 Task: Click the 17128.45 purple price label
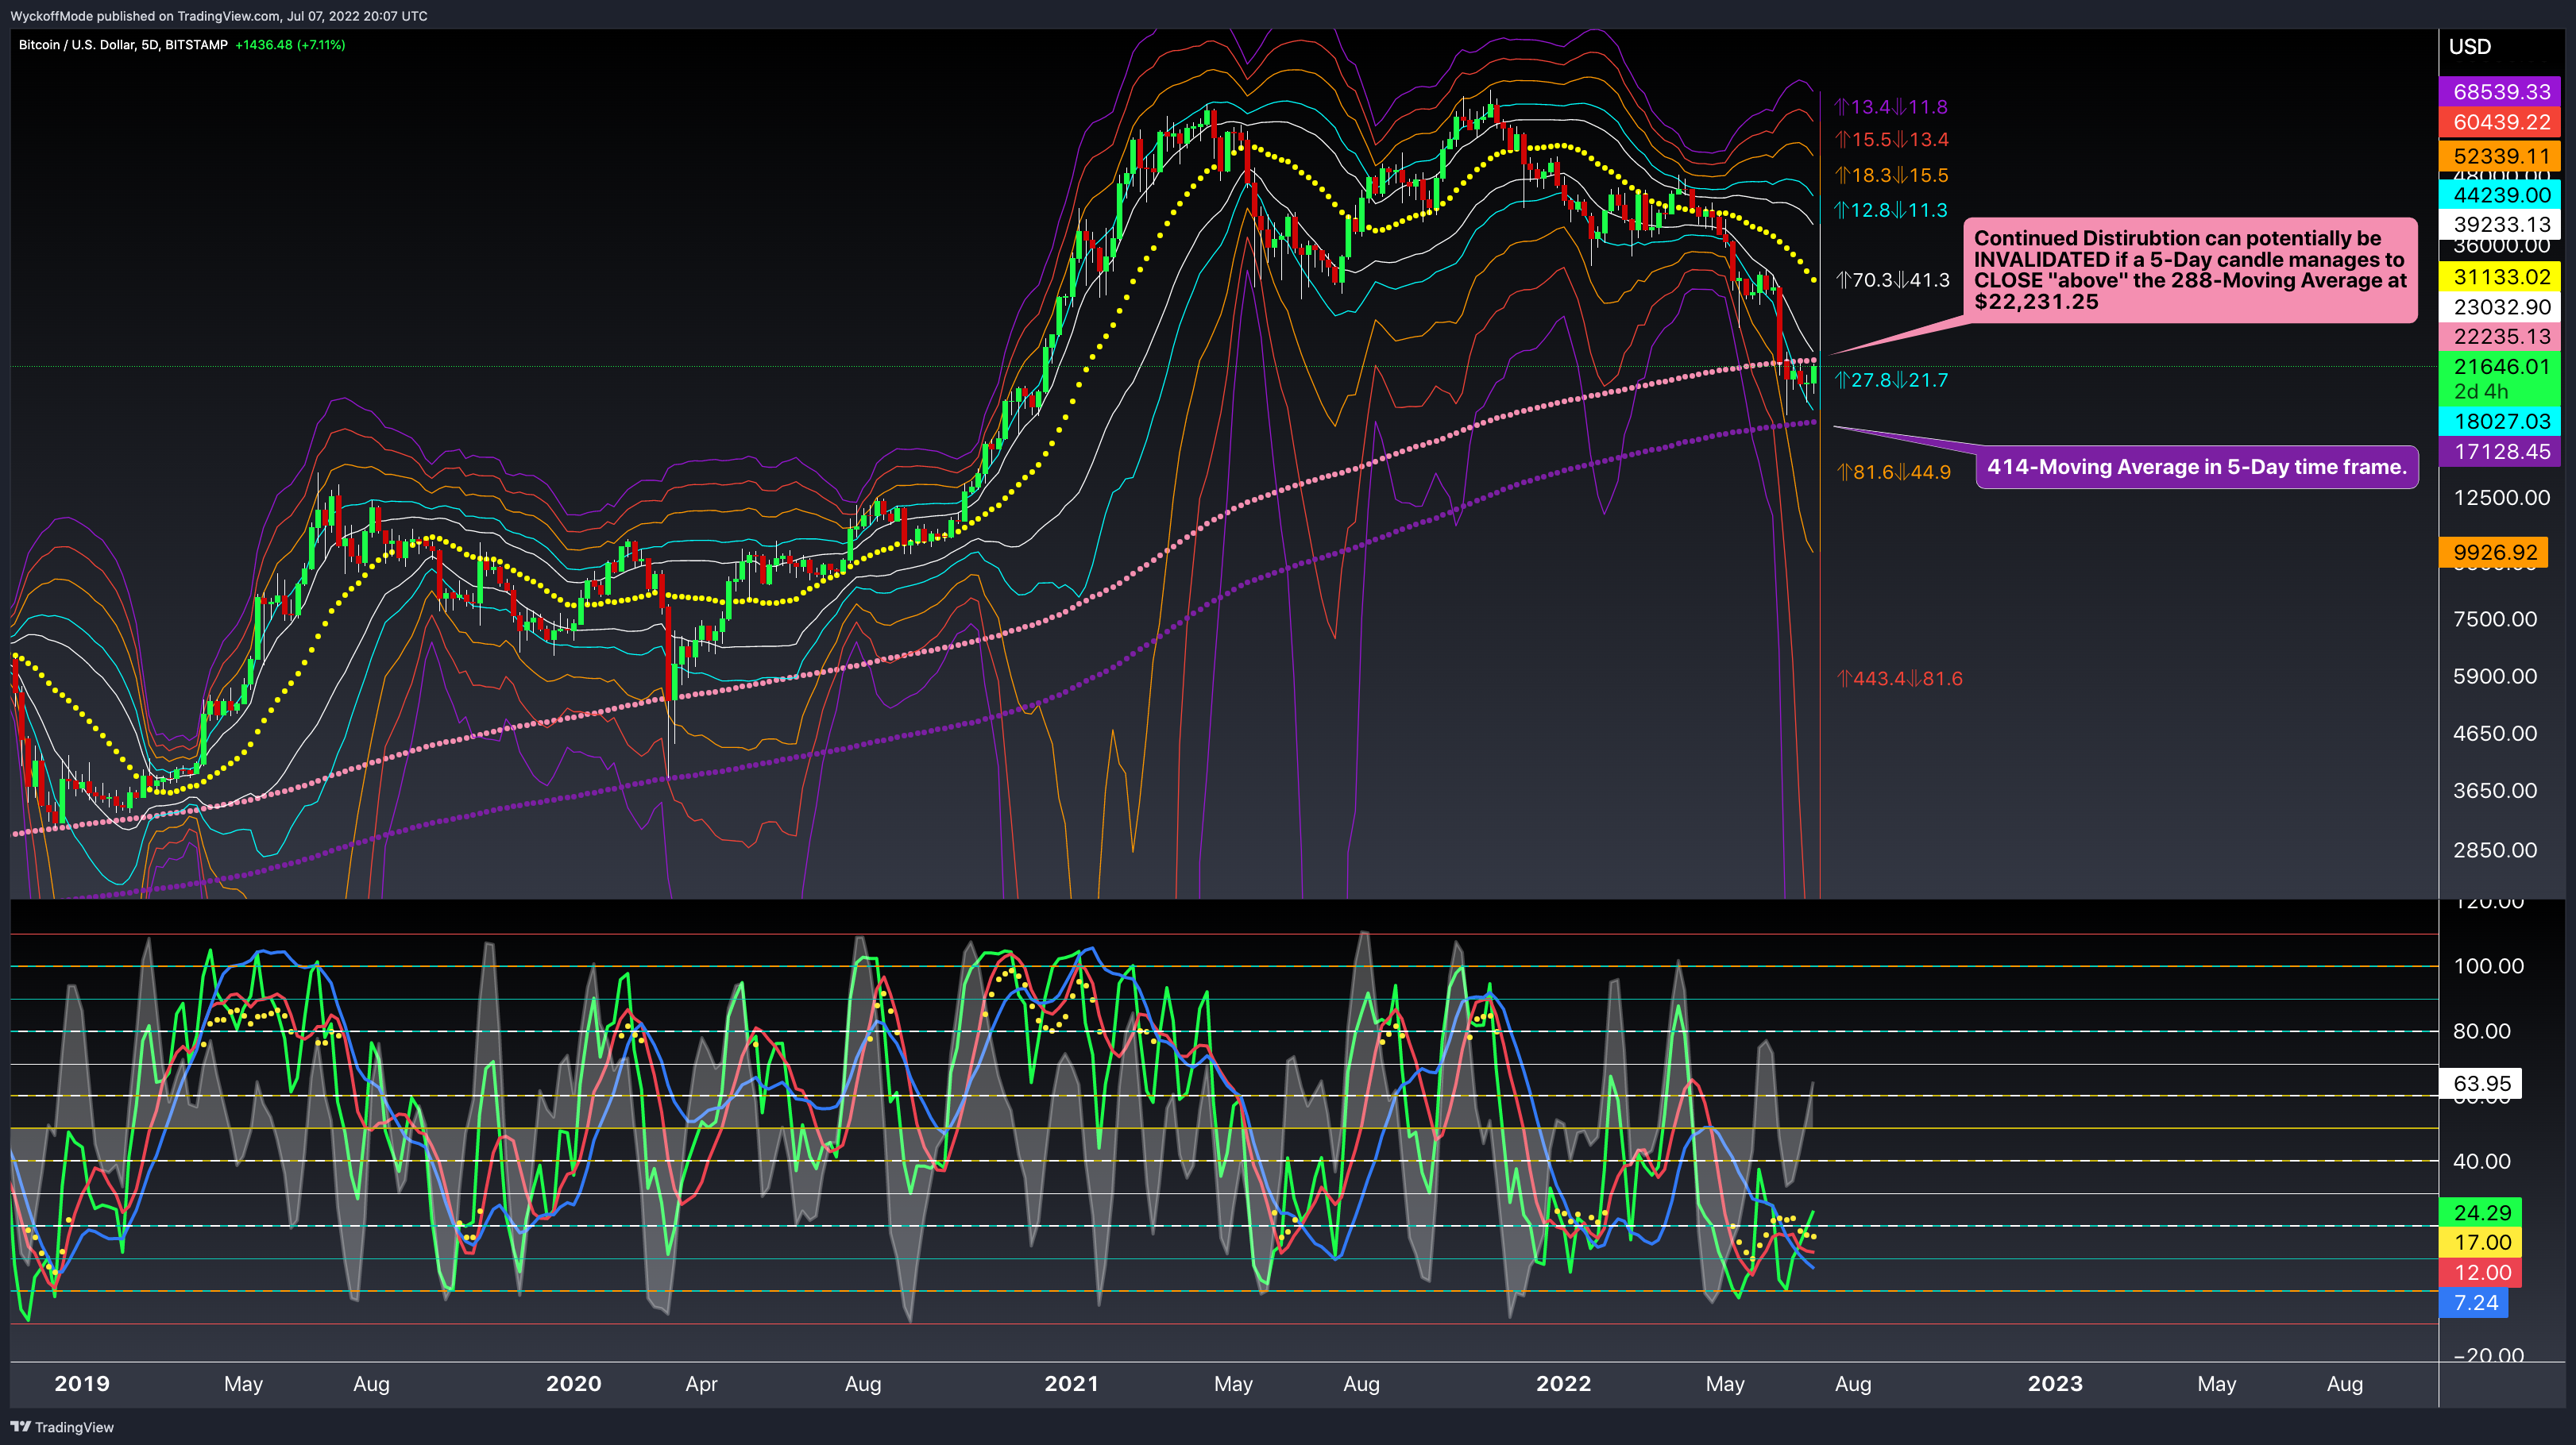coord(2500,451)
